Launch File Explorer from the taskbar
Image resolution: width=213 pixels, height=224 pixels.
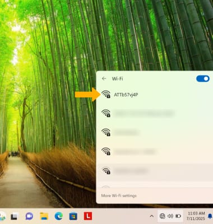tap(44, 216)
